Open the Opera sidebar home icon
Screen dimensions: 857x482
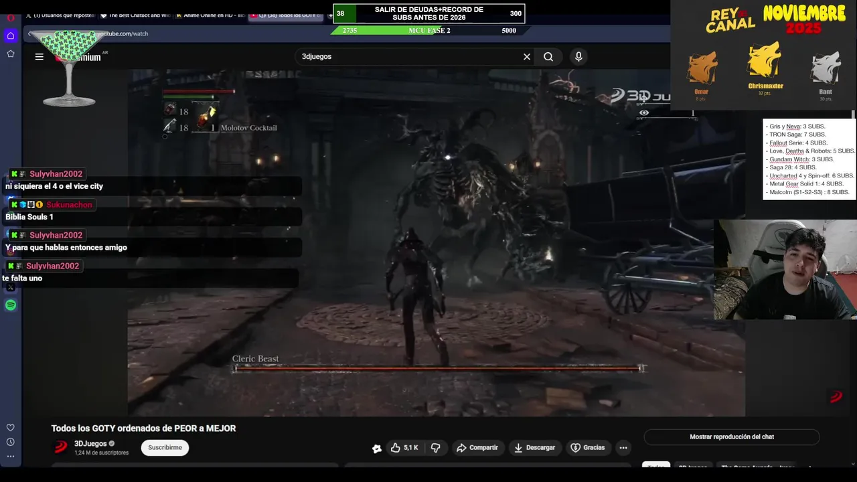point(11,35)
